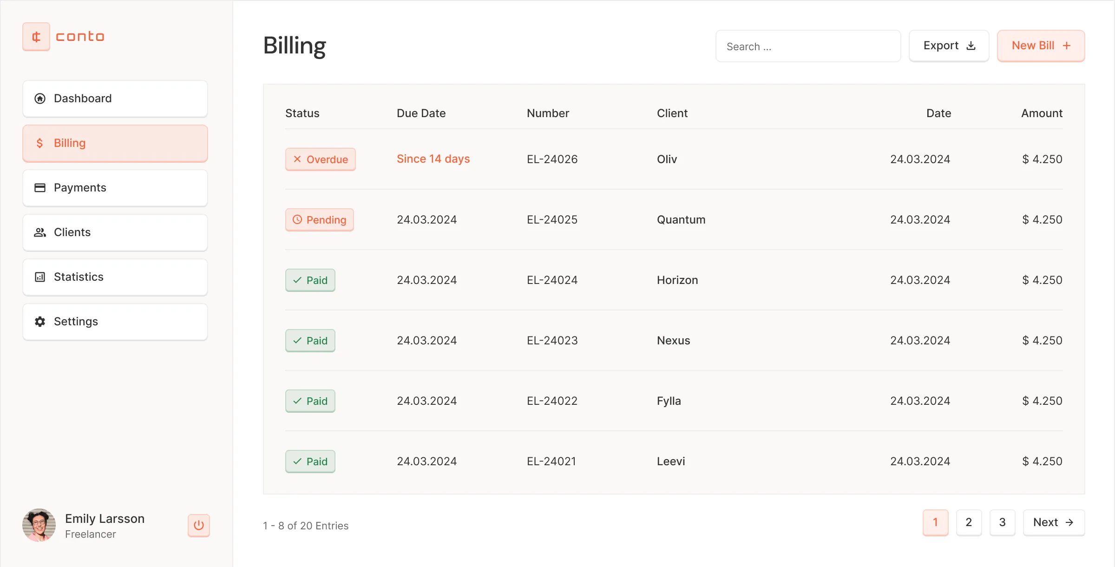Go to the Next page
Screen dimensions: 1115x567
click(x=1054, y=522)
